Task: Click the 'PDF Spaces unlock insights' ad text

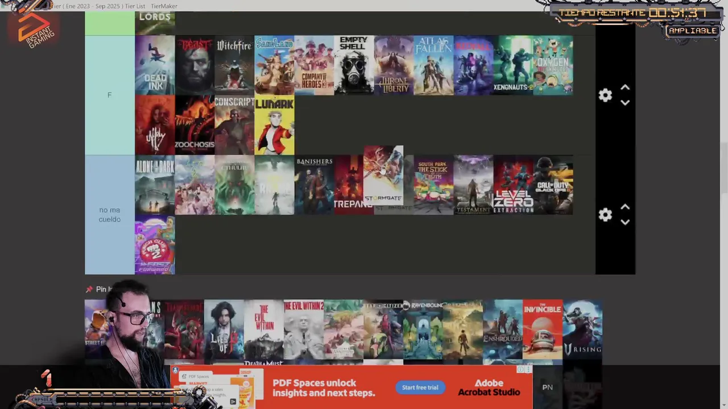Action: (324, 388)
